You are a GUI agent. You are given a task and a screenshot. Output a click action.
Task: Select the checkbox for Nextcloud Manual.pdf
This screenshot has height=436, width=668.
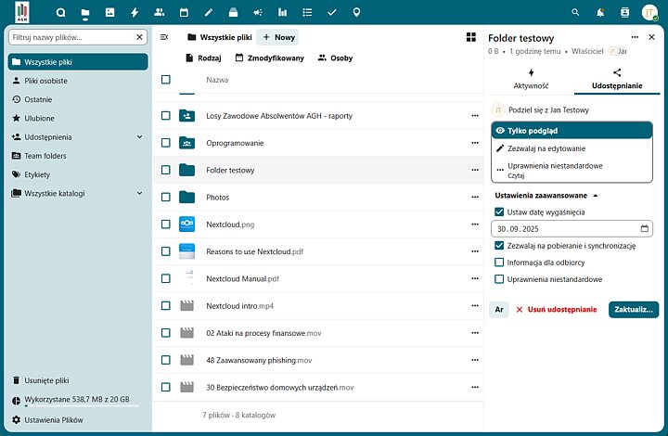pyautogui.click(x=166, y=278)
